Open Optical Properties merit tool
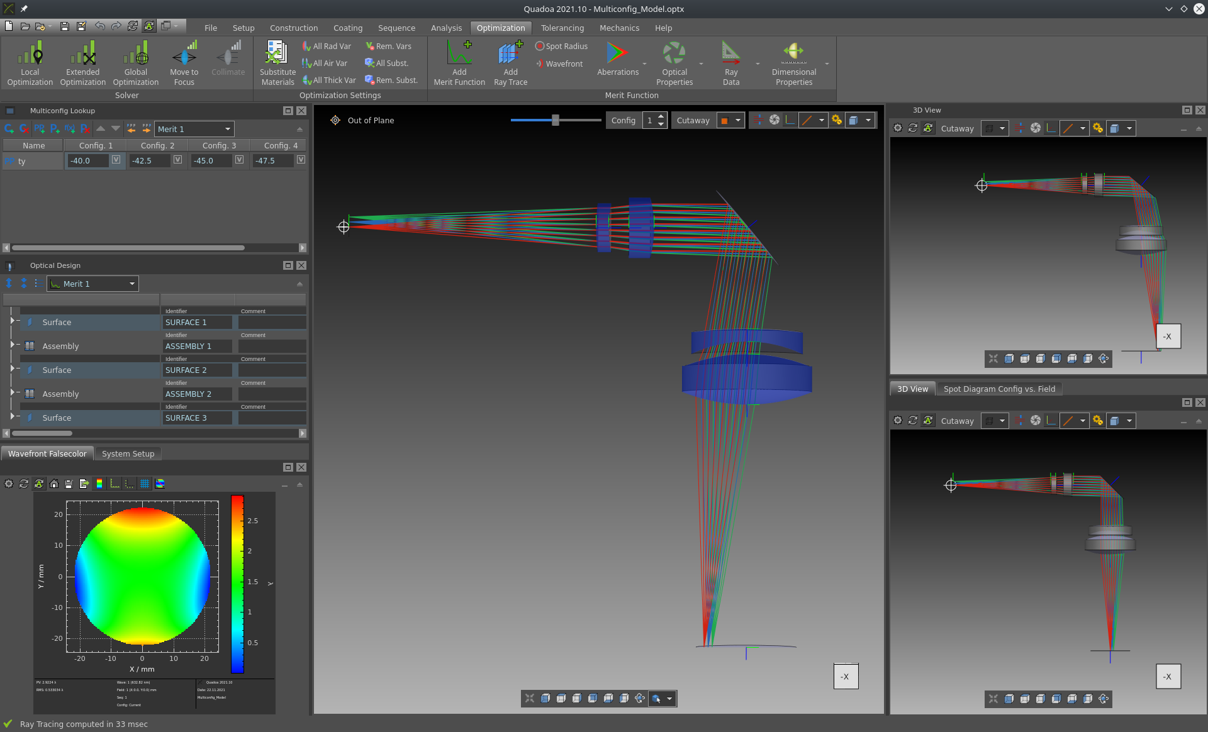 (674, 63)
